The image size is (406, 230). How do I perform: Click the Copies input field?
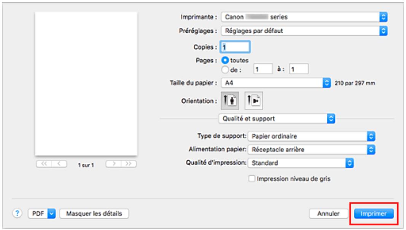pyautogui.click(x=235, y=47)
